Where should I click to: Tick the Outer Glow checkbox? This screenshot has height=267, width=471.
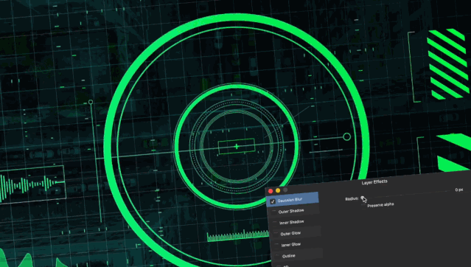pyautogui.click(x=276, y=235)
